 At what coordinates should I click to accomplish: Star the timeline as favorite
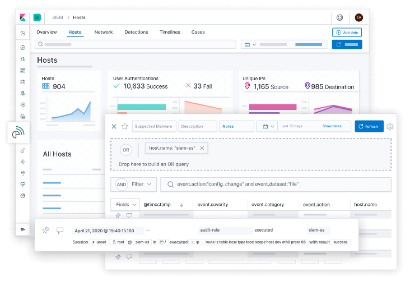[x=125, y=127]
